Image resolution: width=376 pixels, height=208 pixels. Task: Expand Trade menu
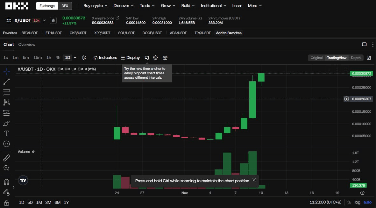(x=147, y=5)
